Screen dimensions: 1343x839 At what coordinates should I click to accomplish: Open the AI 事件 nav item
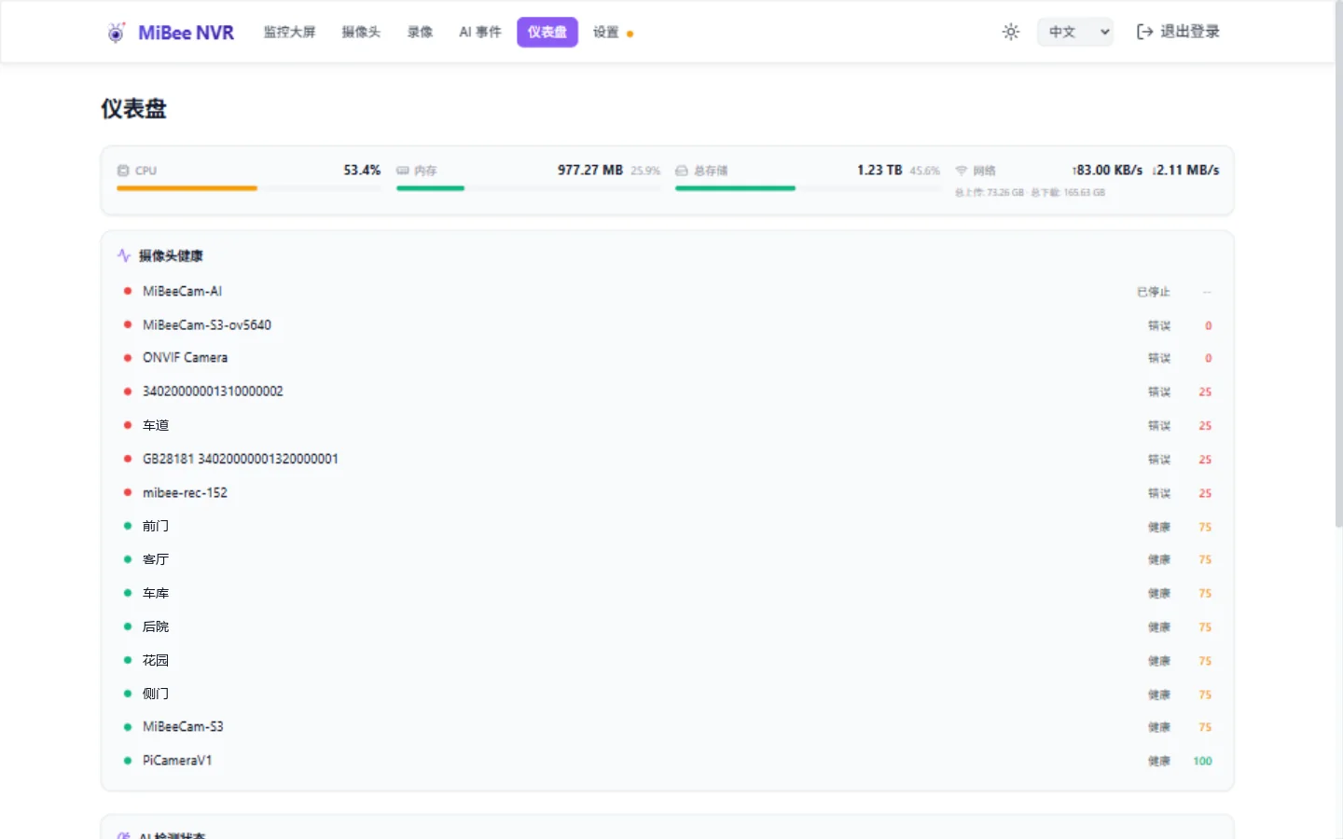coord(479,32)
